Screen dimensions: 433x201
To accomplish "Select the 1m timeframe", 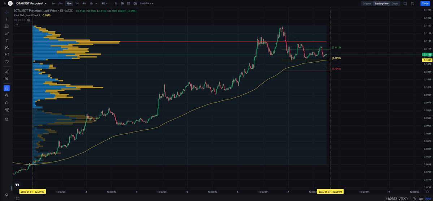I will pyautogui.click(x=53, y=3).
